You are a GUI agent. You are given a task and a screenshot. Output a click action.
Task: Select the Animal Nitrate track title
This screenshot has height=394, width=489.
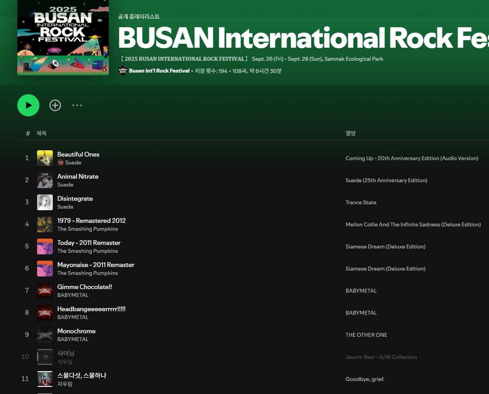[x=78, y=177]
